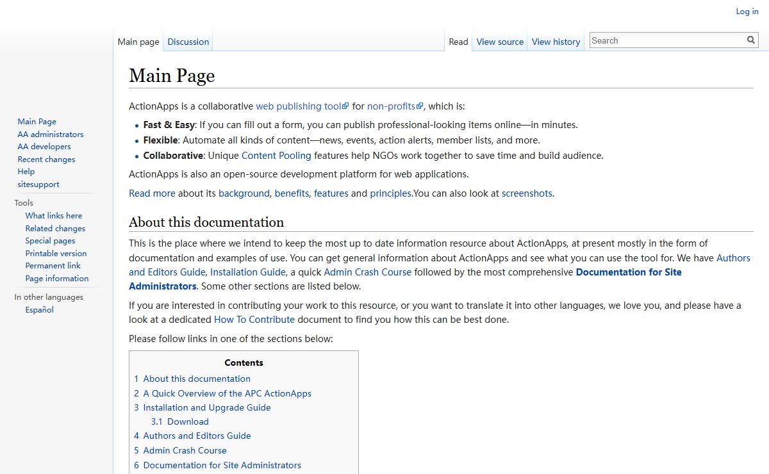Open the sitesupport sidebar link
Image resolution: width=769 pixels, height=474 pixels.
tap(38, 184)
